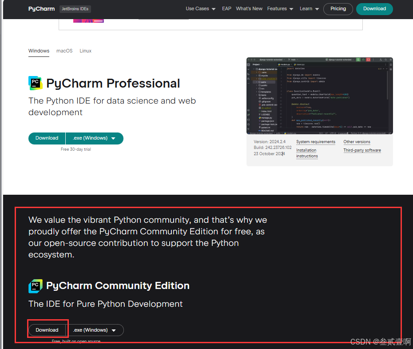Viewport: 413px width, 349px height.
Task: Click the 'Build: 242.23726.102' text
Action: click(x=273, y=148)
